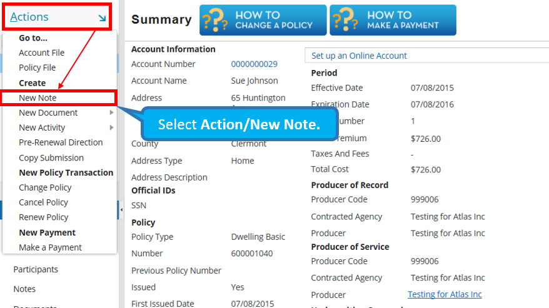Screen dimensions: 549x308
Task: Select Copy Submission menu item
Action: click(51, 158)
